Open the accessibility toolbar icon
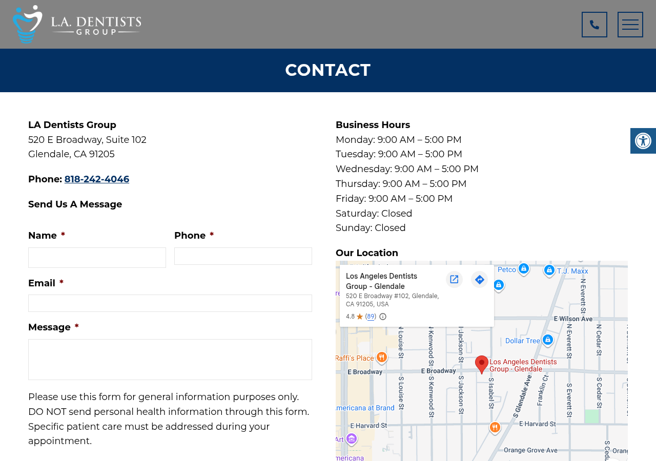The width and height of the screenshot is (656, 461). [x=643, y=141]
